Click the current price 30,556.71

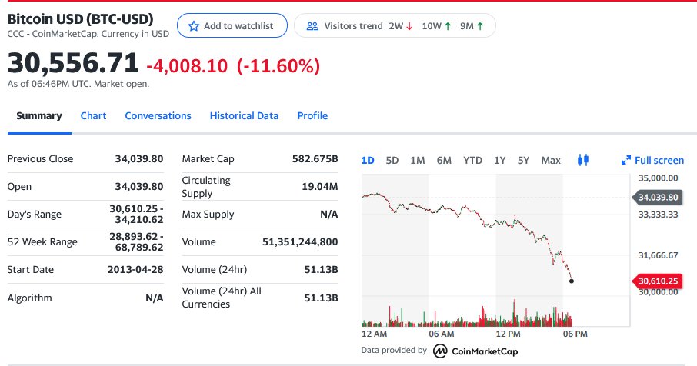click(x=73, y=63)
